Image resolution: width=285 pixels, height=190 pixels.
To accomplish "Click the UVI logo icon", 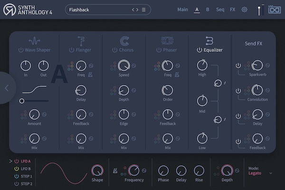I will pos(275,9).
